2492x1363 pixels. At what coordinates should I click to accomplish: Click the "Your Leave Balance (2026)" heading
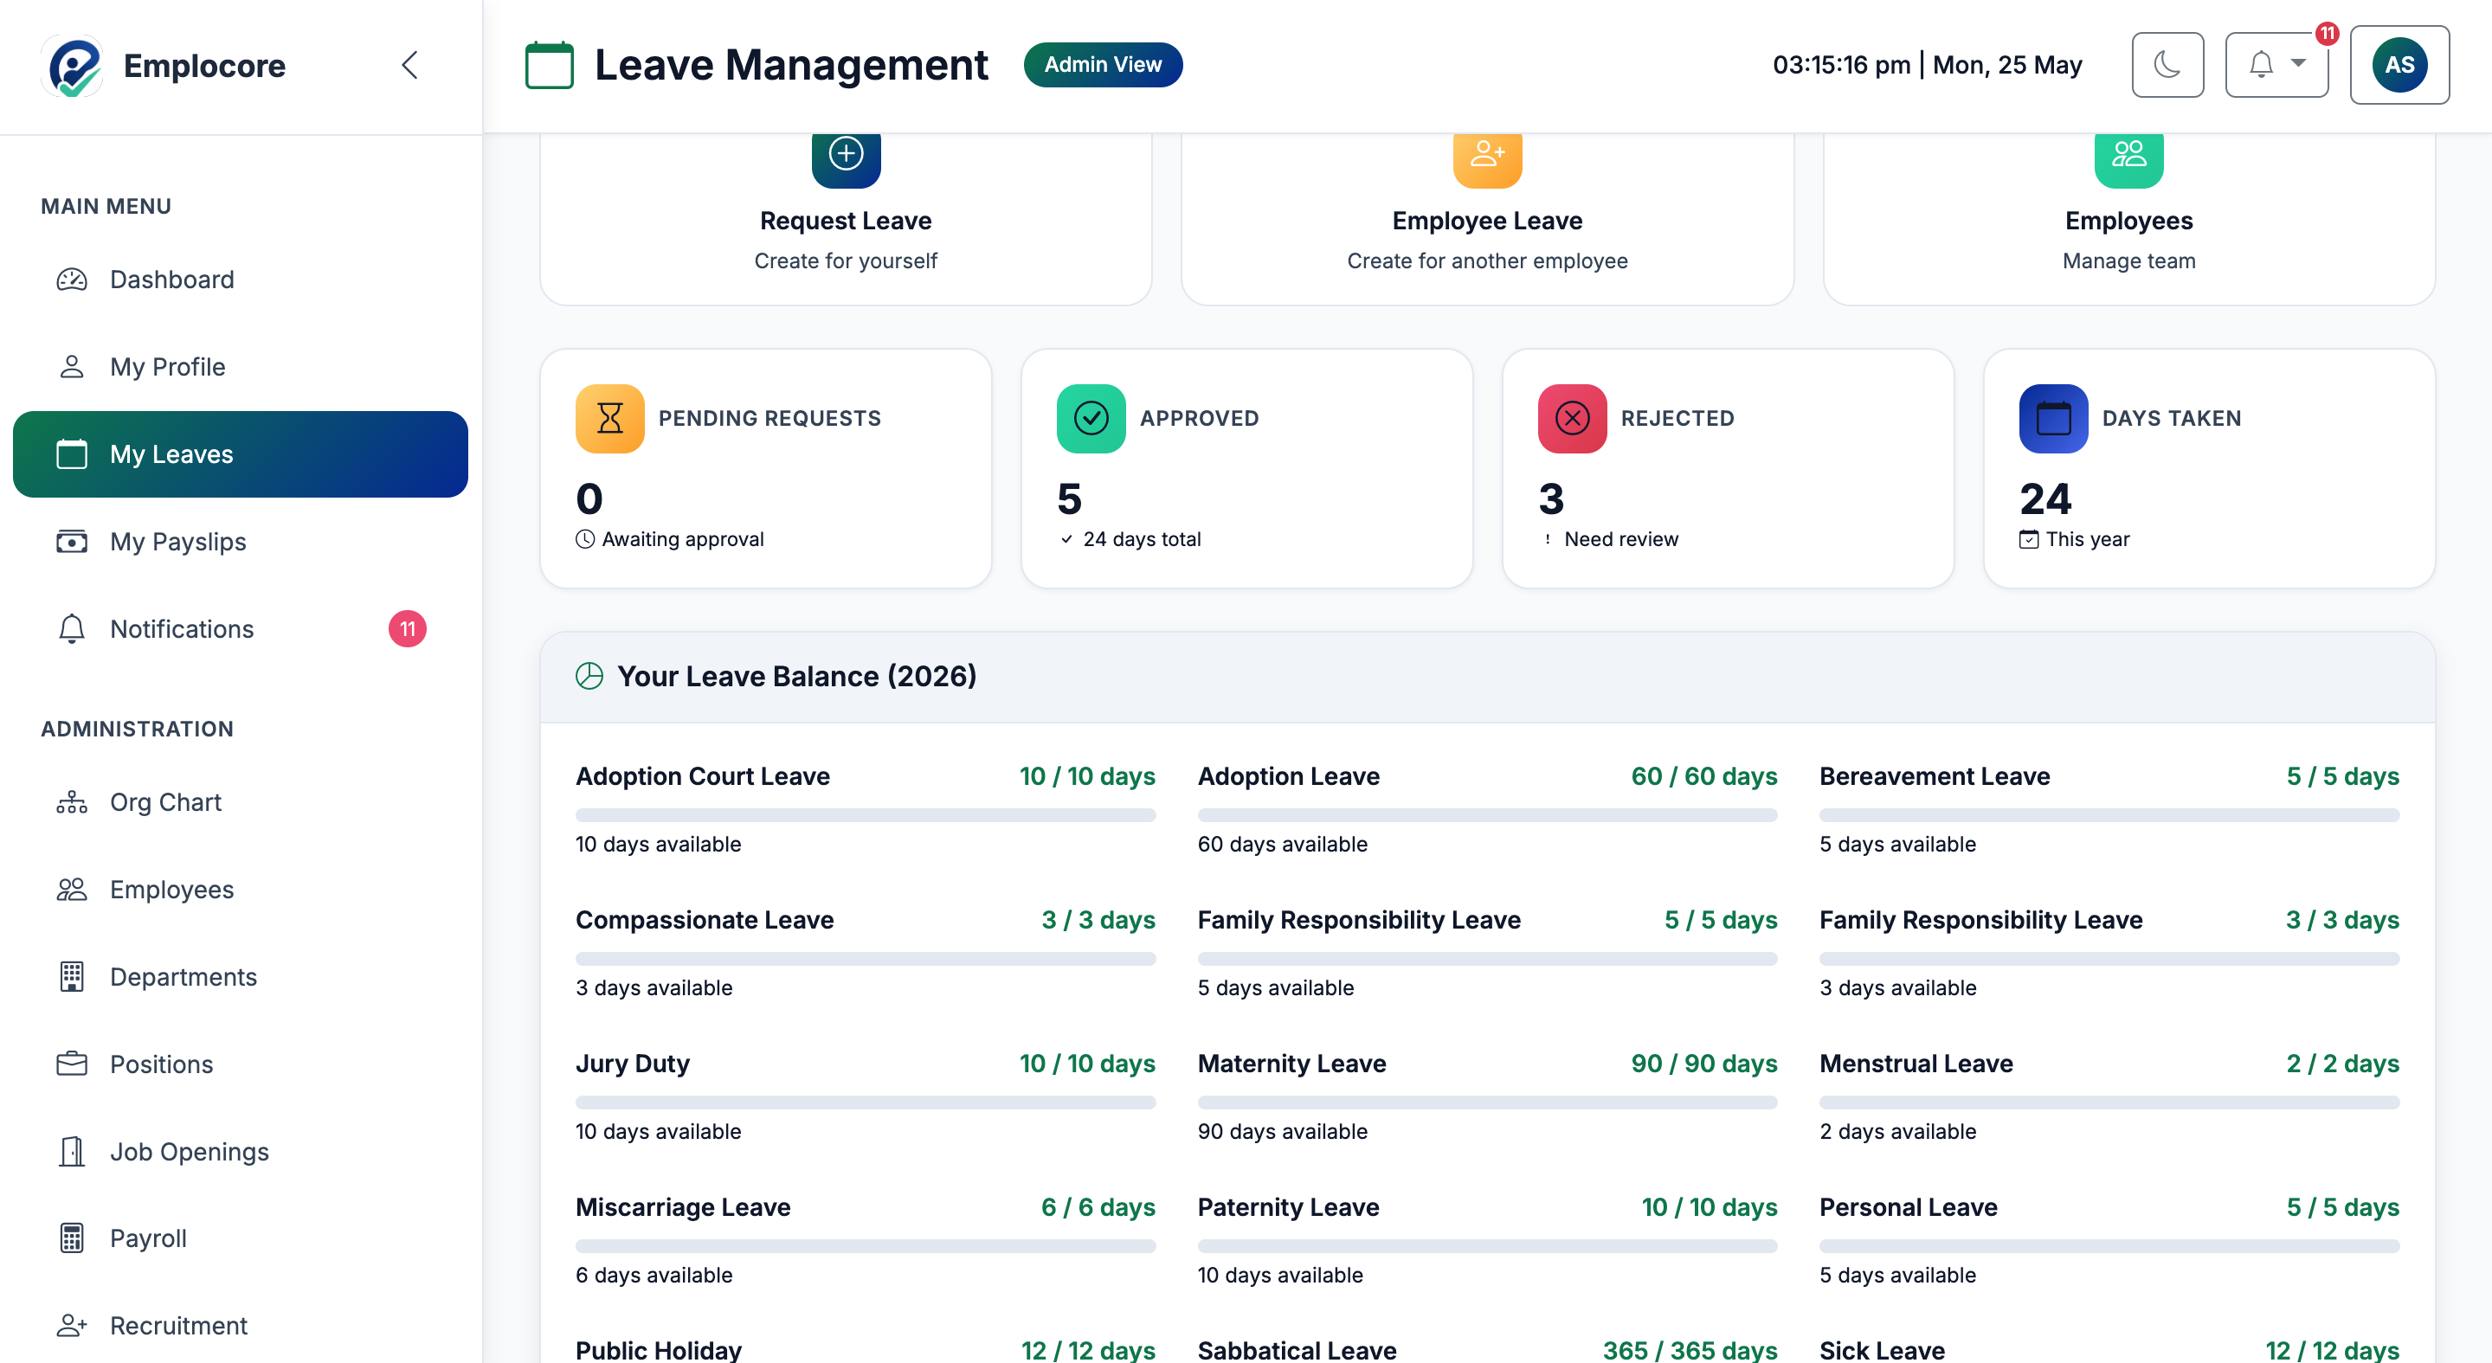[797, 676]
